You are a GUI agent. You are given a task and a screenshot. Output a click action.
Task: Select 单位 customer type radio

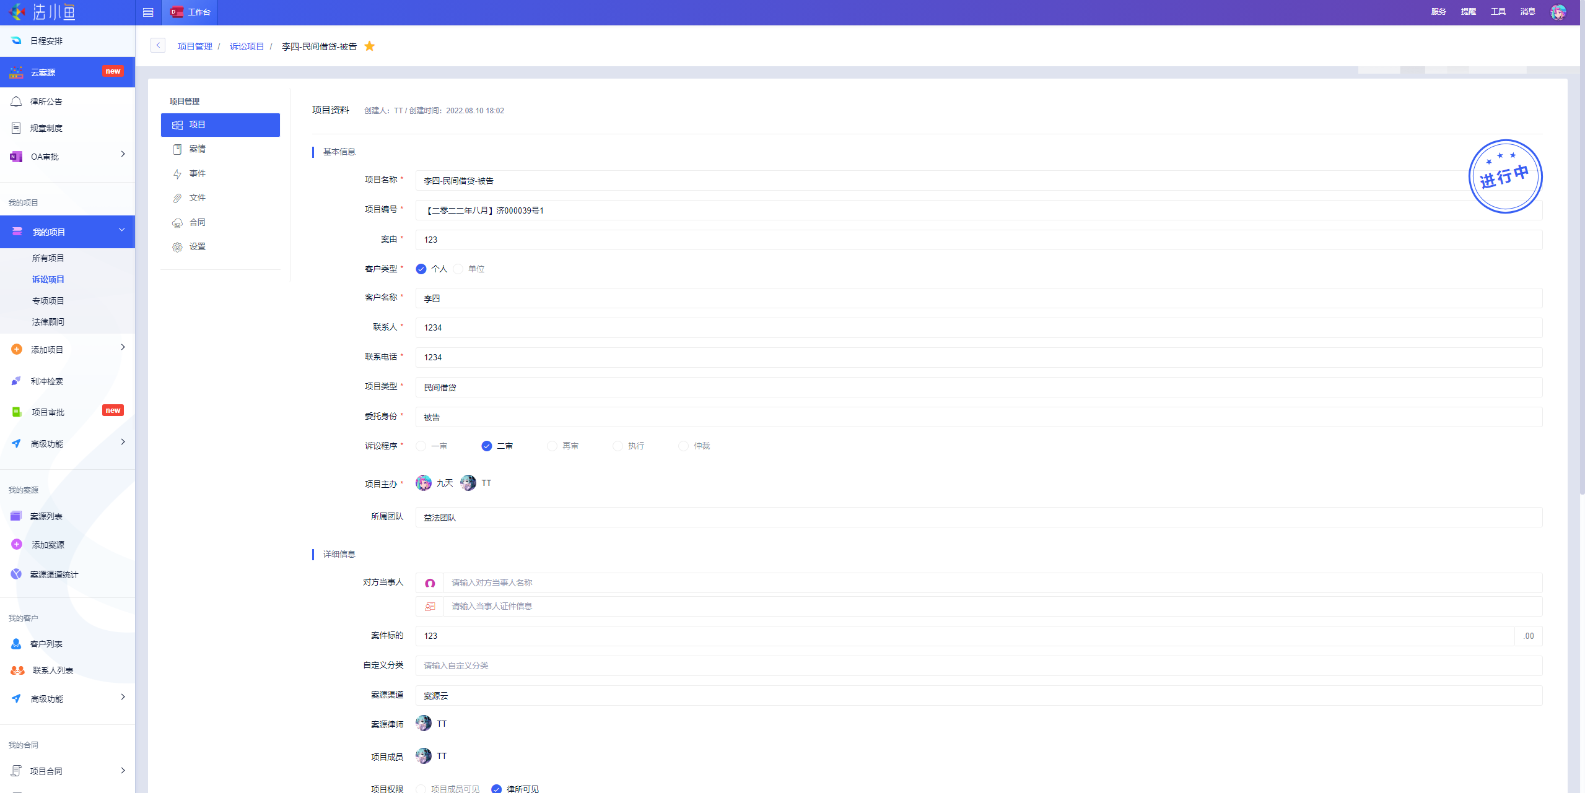tap(458, 269)
